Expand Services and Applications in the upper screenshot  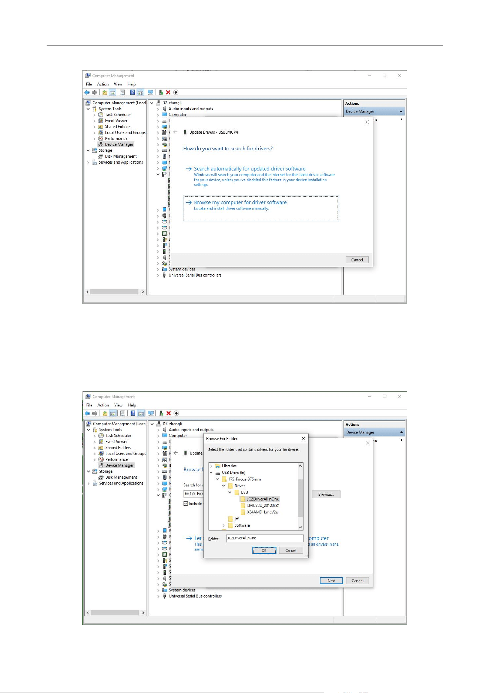[88, 163]
